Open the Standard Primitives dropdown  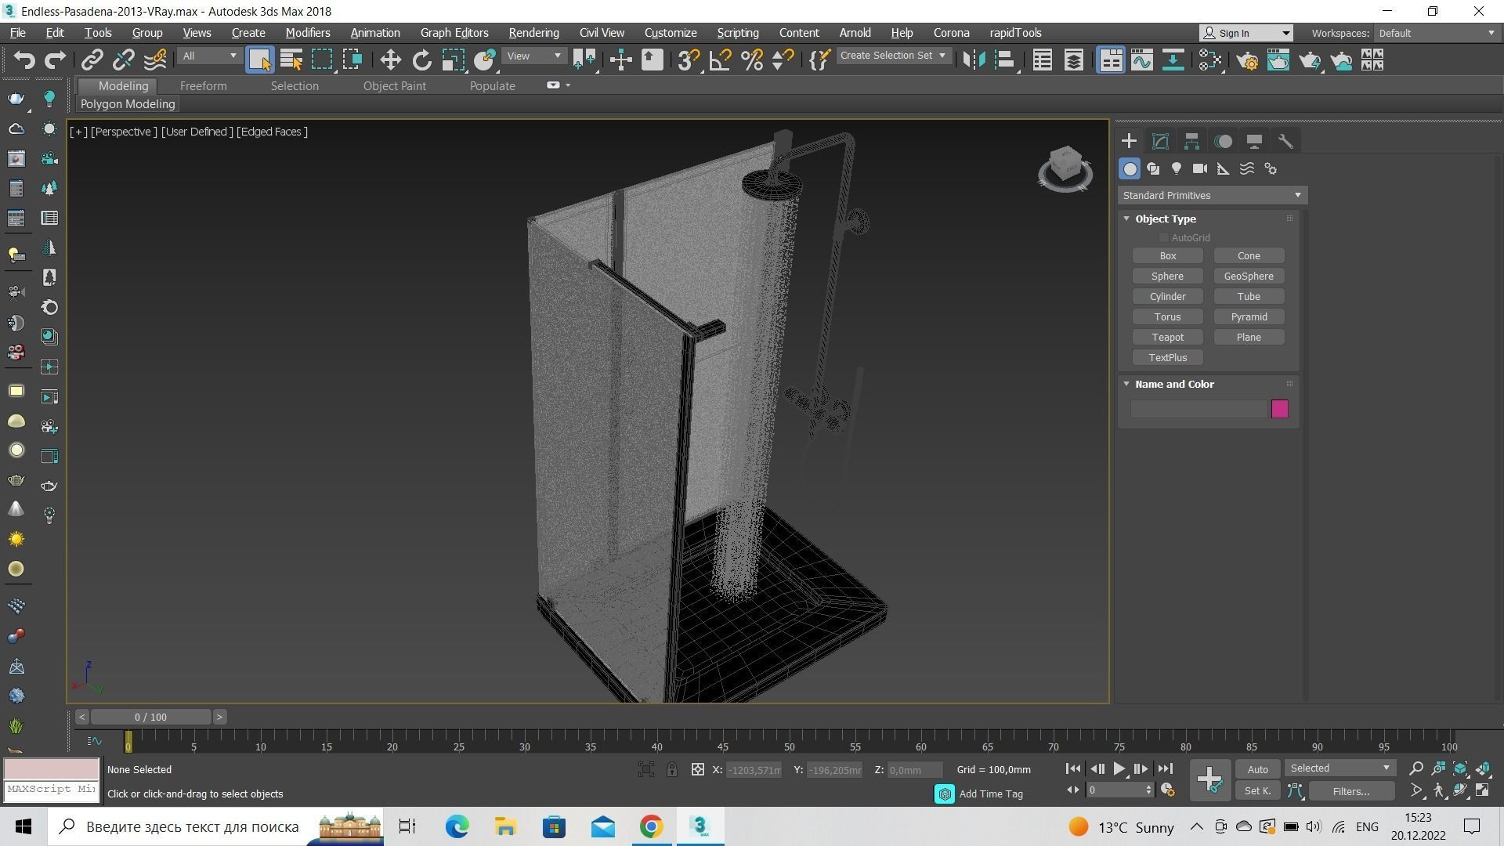coord(1212,195)
